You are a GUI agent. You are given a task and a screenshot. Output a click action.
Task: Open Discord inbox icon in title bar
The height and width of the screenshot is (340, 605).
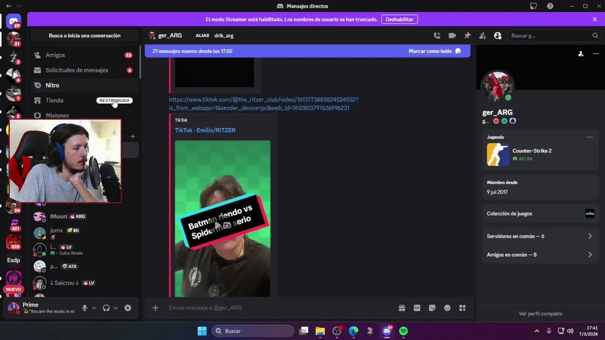click(x=534, y=6)
